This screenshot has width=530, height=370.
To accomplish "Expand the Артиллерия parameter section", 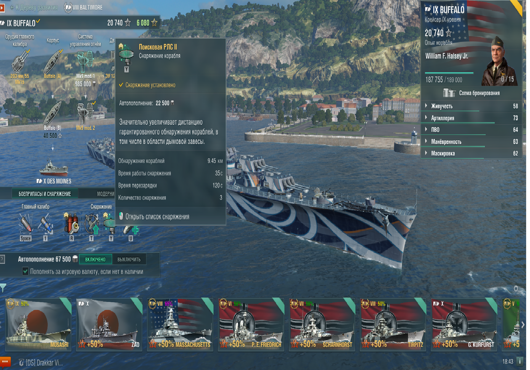I will coord(471,118).
